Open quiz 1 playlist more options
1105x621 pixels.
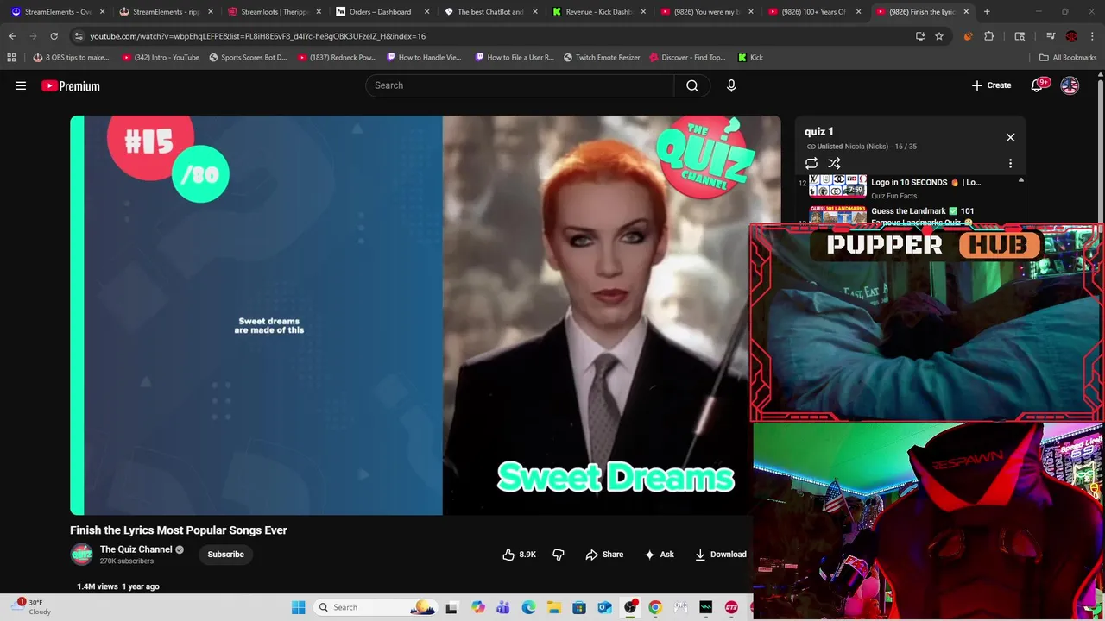click(x=1010, y=163)
